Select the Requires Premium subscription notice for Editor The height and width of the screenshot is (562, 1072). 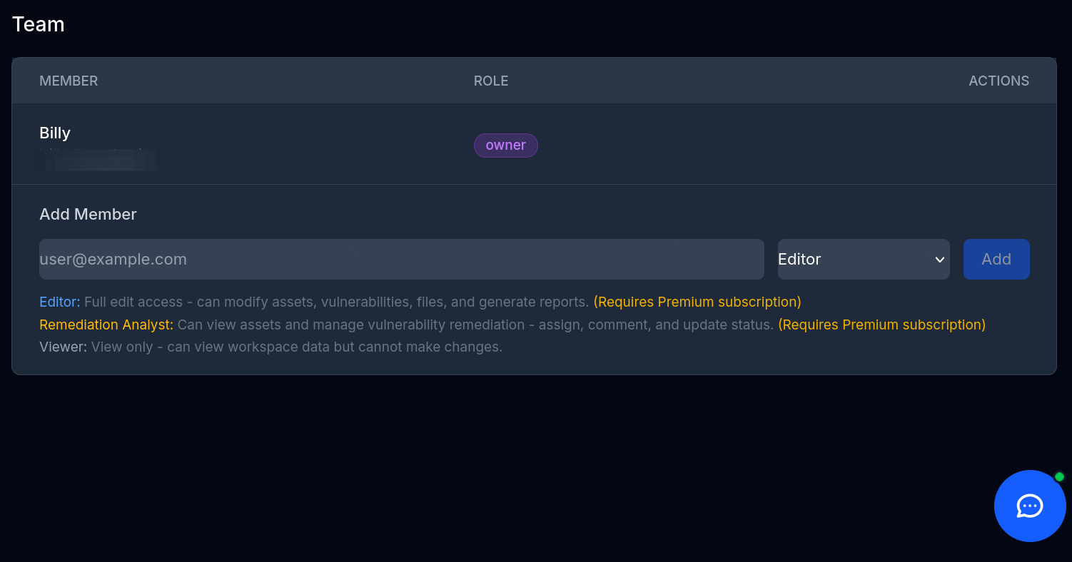tap(697, 301)
